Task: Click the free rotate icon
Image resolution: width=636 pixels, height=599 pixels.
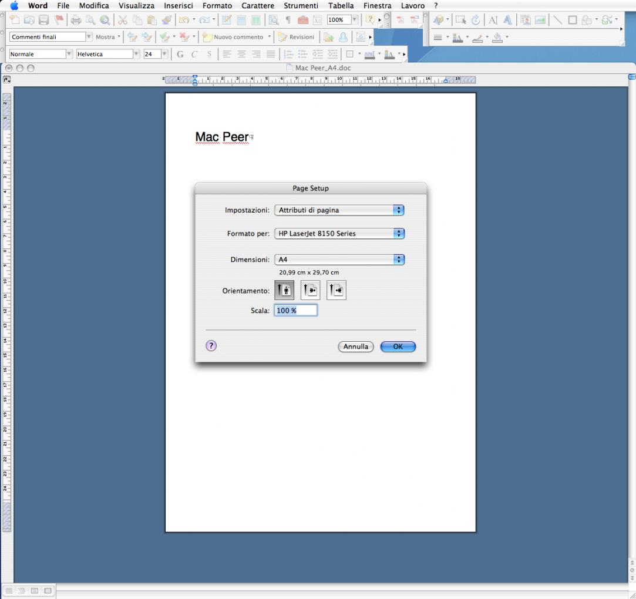Action: coord(476,20)
